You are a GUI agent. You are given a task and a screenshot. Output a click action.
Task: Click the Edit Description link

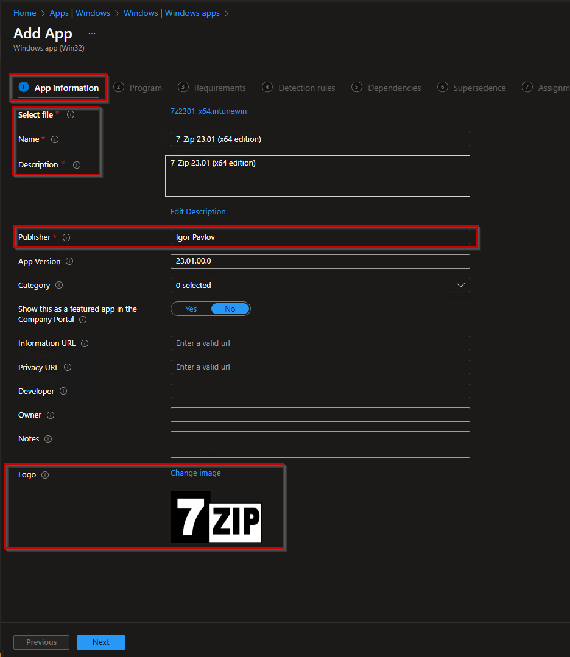[x=198, y=212]
